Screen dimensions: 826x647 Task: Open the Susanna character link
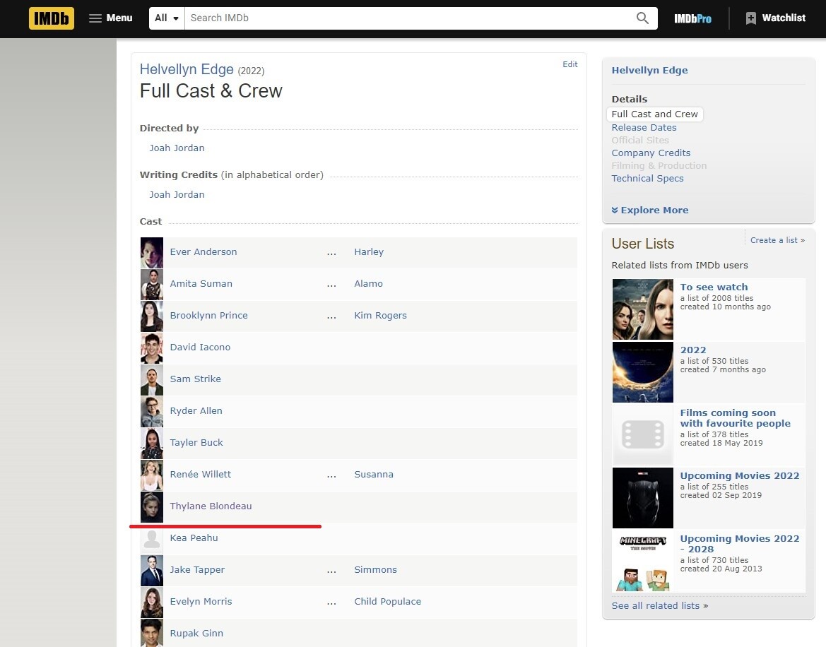point(374,474)
